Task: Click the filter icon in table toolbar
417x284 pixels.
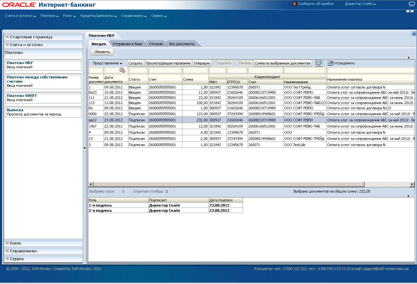Action: [319, 63]
